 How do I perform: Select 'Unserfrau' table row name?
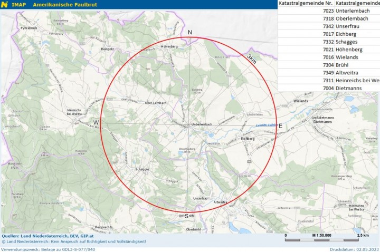[x=347, y=26]
